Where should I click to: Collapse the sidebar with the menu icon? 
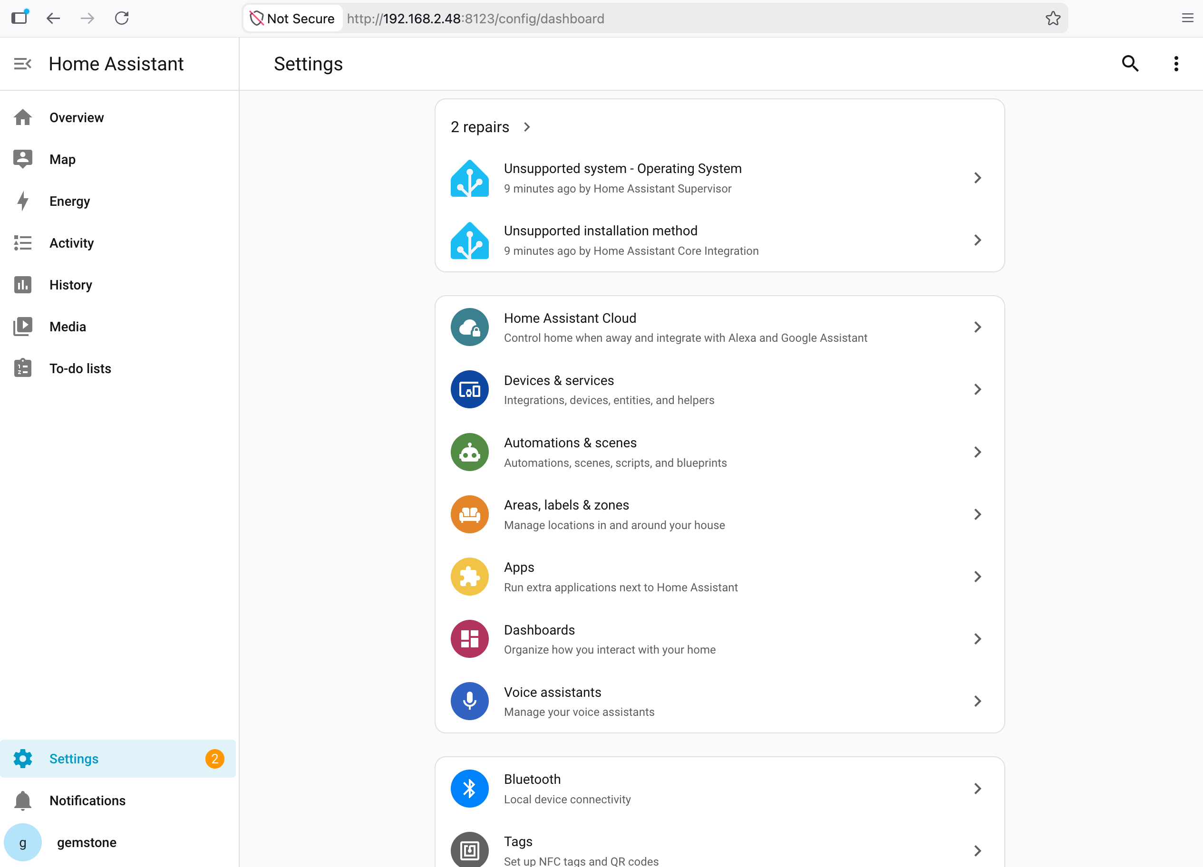22,64
